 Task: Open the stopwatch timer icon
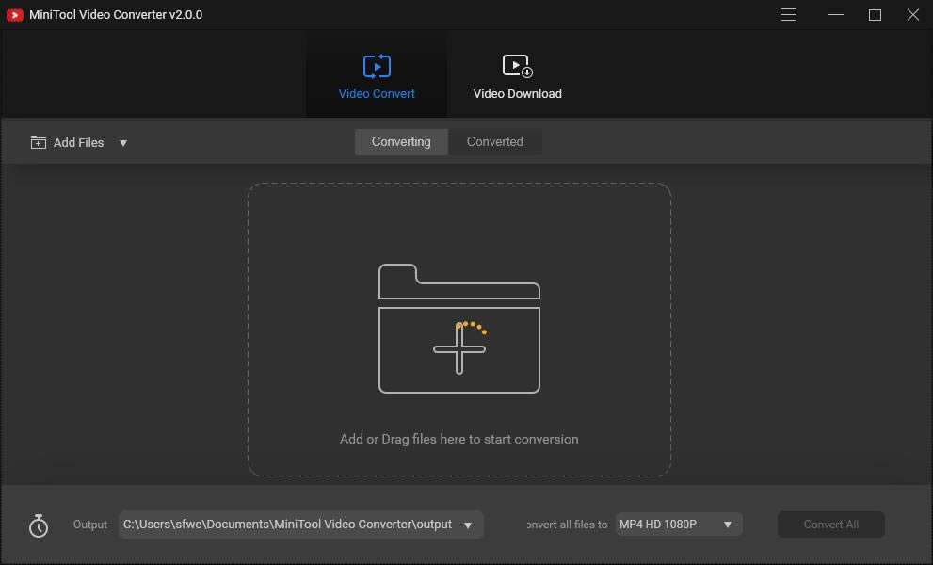(39, 525)
